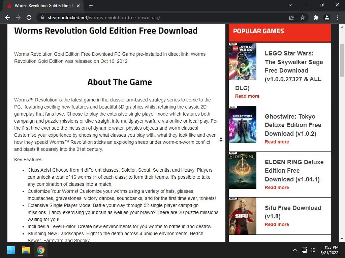Open File Explorer from taskbar
345x258 pixels.
26,250
